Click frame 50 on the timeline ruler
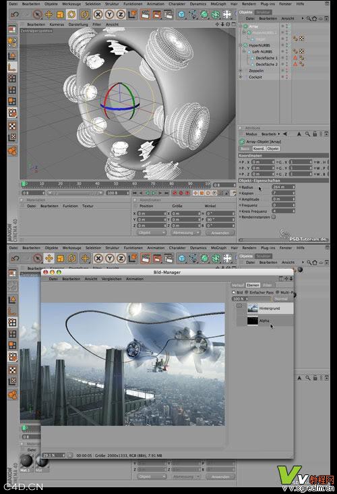Viewport: 337px width, 494px height. (x=116, y=184)
